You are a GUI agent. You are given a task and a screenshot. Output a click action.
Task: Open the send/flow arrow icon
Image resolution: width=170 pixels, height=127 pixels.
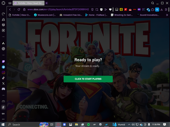[106, 9]
